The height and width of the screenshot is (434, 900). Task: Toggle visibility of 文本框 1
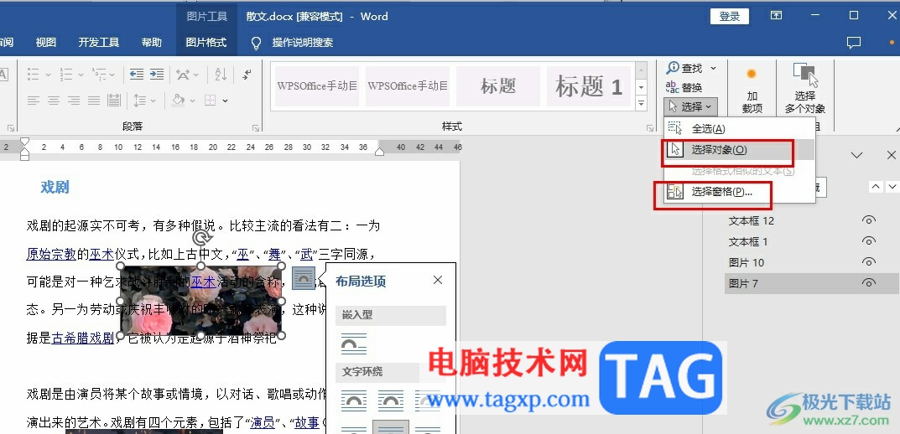(868, 241)
